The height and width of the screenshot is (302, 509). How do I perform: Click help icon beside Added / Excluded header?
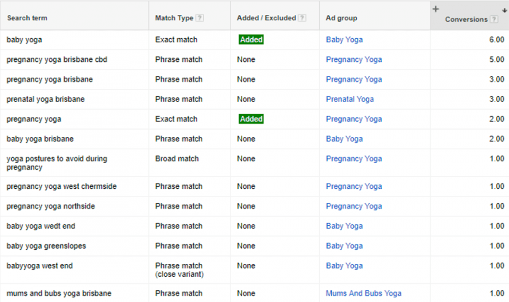(x=302, y=18)
